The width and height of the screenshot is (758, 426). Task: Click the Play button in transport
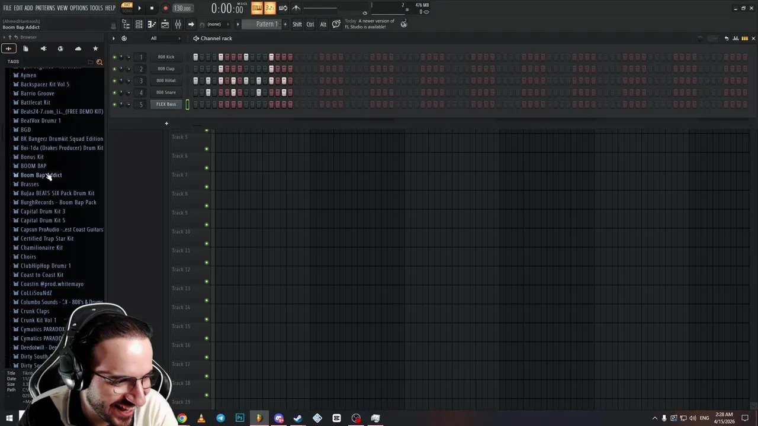click(x=140, y=8)
